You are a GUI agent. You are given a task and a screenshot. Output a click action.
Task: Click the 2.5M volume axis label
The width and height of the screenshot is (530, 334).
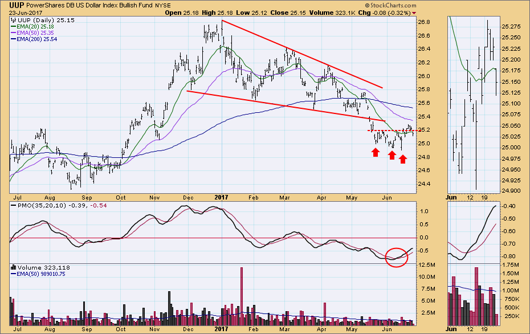point(428,313)
